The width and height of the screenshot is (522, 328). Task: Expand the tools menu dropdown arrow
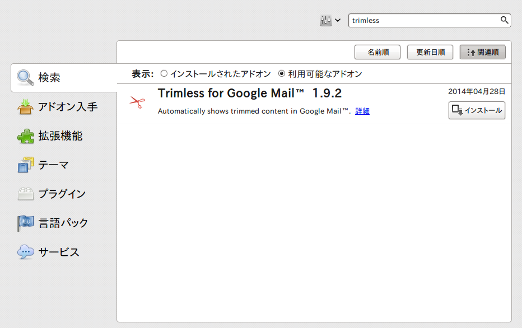click(338, 20)
